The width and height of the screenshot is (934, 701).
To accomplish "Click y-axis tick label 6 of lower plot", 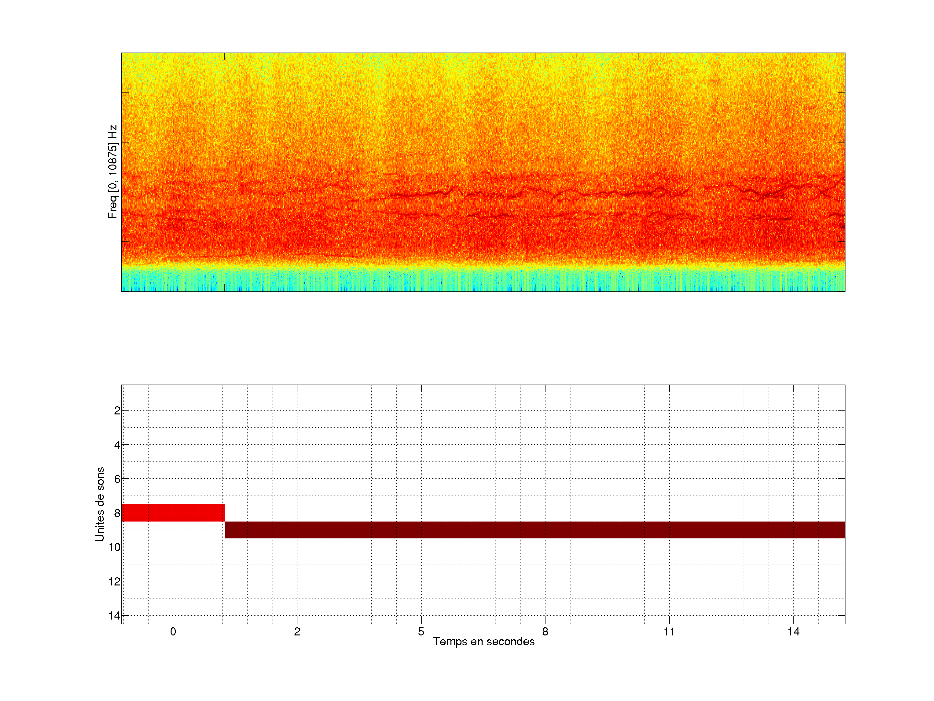I will click(x=117, y=479).
